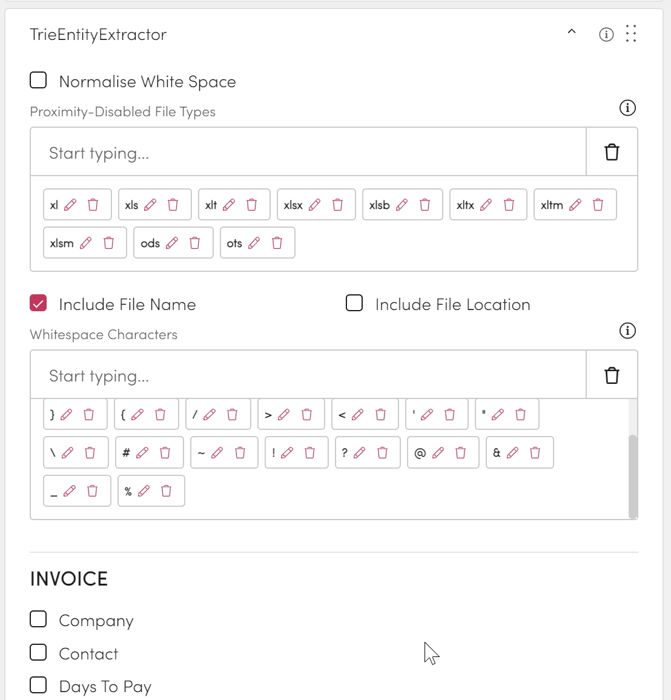671x700 pixels.
Task: Open info for Whitespace Characters
Action: coord(627,331)
